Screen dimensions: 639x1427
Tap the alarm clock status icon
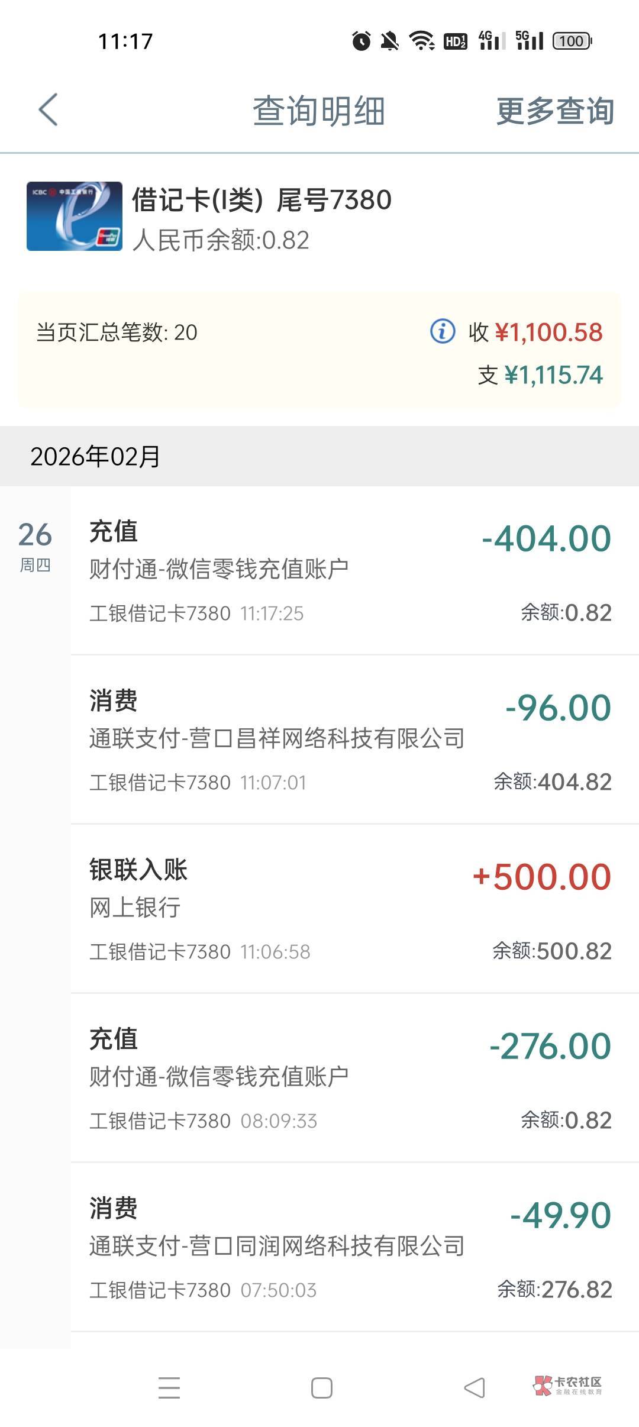pos(361,41)
